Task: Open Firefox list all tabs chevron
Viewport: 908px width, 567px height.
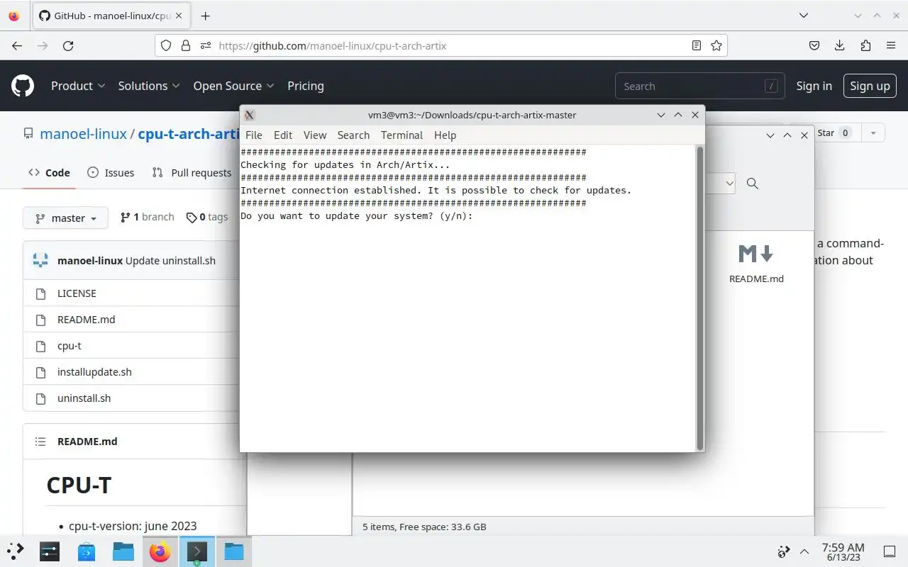Action: 803,16
